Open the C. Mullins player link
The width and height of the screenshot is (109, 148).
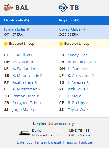pyautogui.click(x=21, y=55)
